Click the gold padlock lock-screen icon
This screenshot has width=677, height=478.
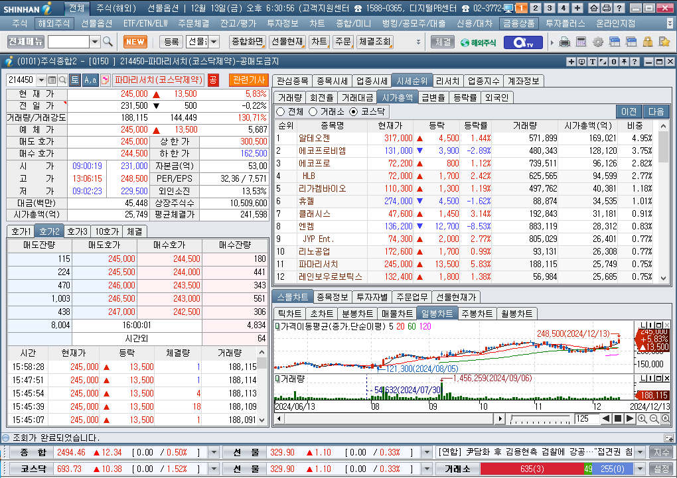pos(648,42)
